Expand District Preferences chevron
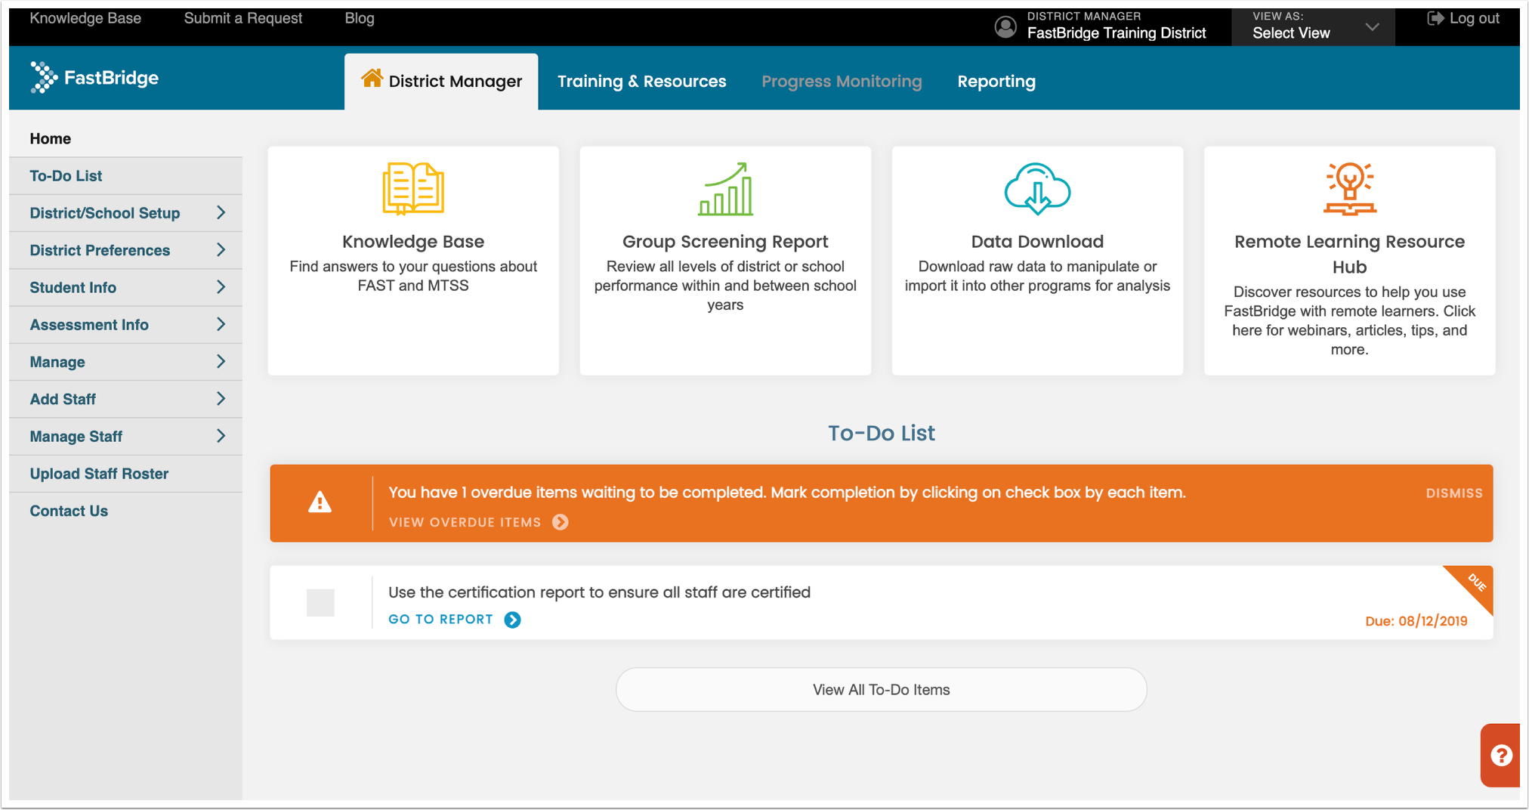The height and width of the screenshot is (810, 1529). point(221,250)
